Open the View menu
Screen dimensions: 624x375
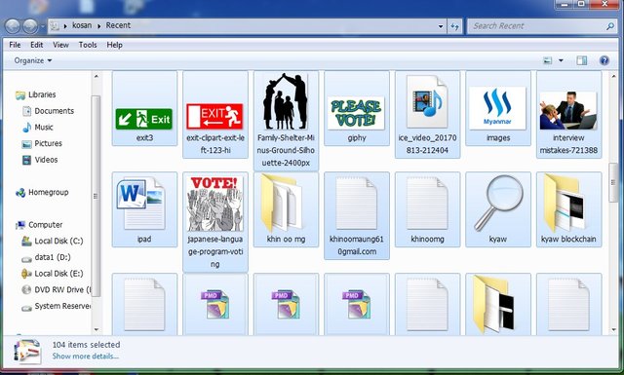(x=60, y=45)
